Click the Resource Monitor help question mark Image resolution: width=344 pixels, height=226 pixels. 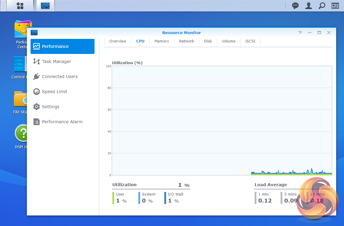click(x=300, y=33)
